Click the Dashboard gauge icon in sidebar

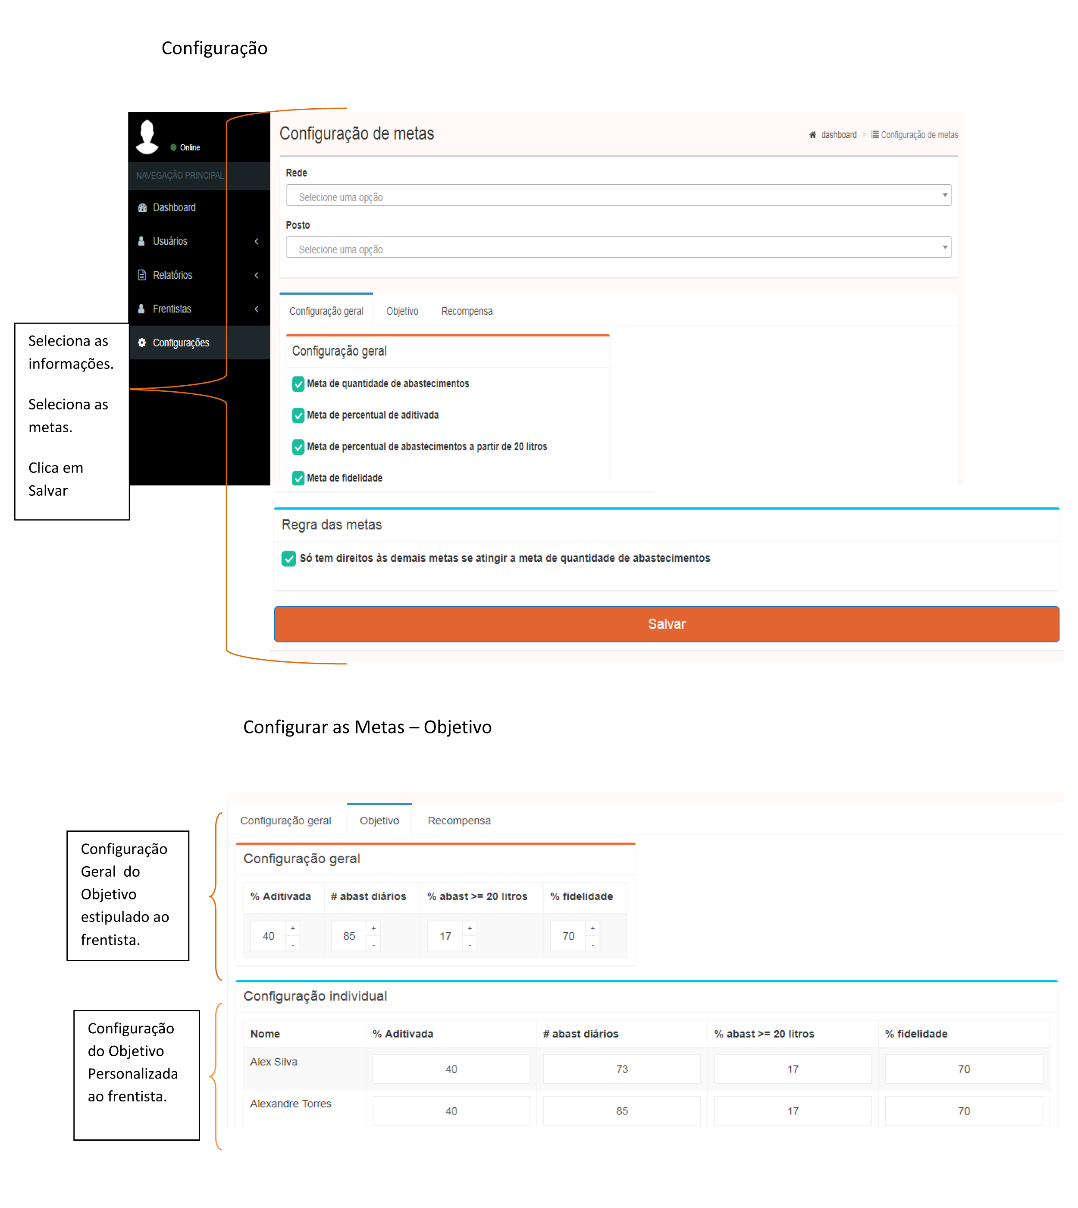click(142, 208)
